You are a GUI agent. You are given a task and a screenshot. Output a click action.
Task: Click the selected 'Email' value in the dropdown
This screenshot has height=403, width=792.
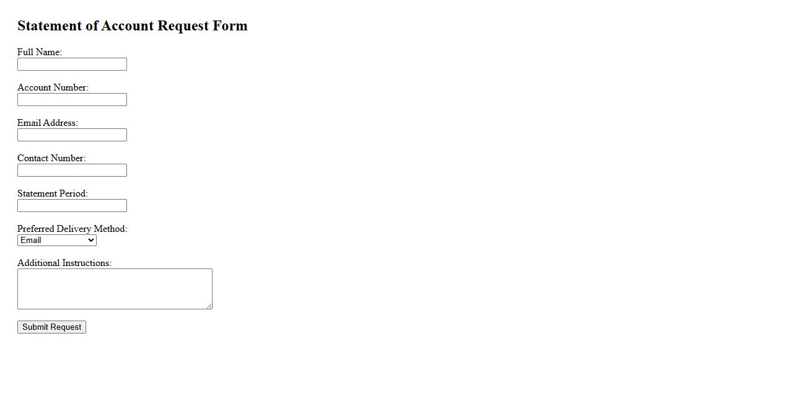31,241
